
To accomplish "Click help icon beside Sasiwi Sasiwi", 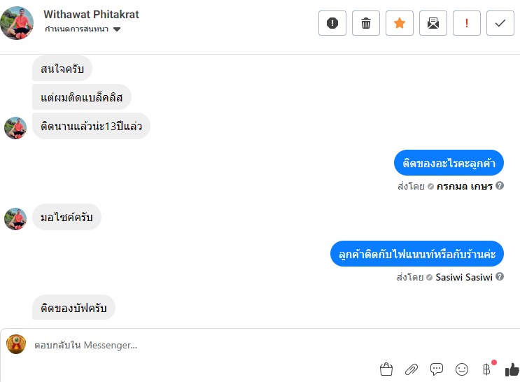I will (x=500, y=277).
